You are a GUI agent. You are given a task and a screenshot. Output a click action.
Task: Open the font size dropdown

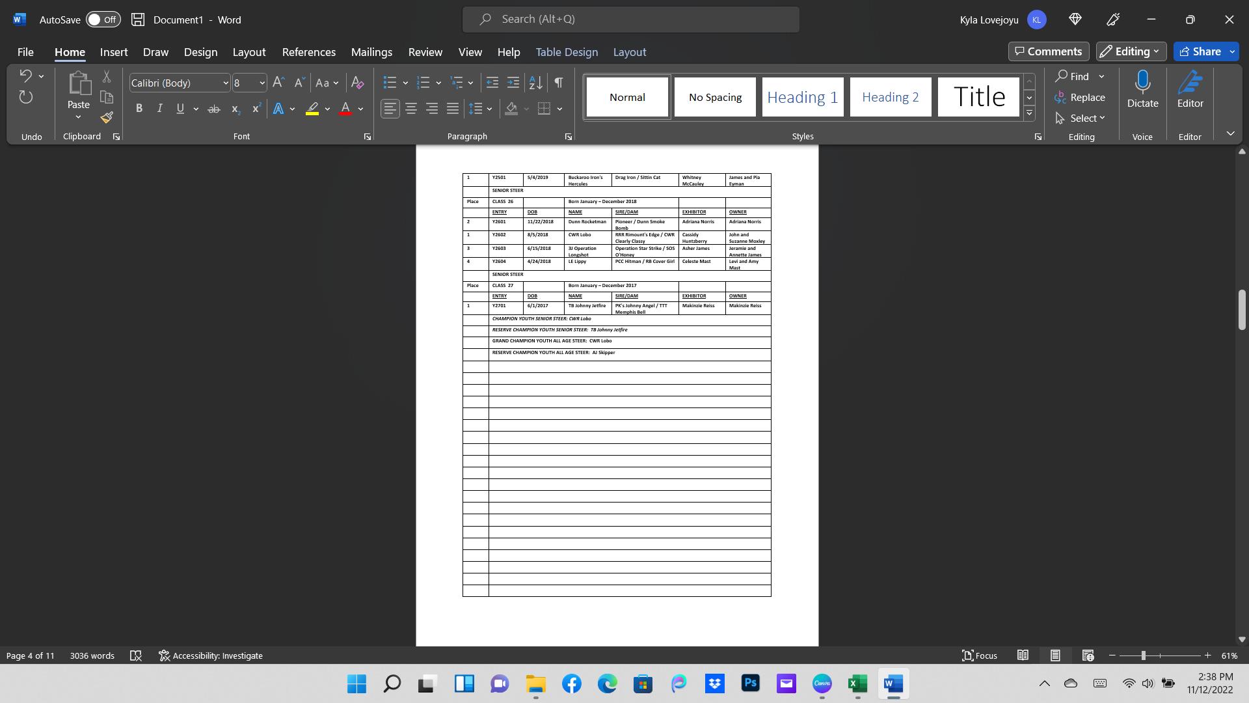tap(262, 83)
